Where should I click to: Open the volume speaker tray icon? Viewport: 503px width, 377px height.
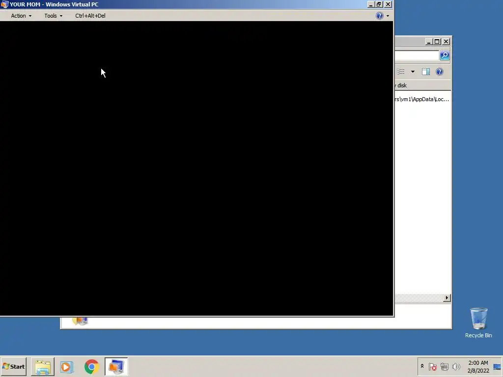tap(456, 366)
